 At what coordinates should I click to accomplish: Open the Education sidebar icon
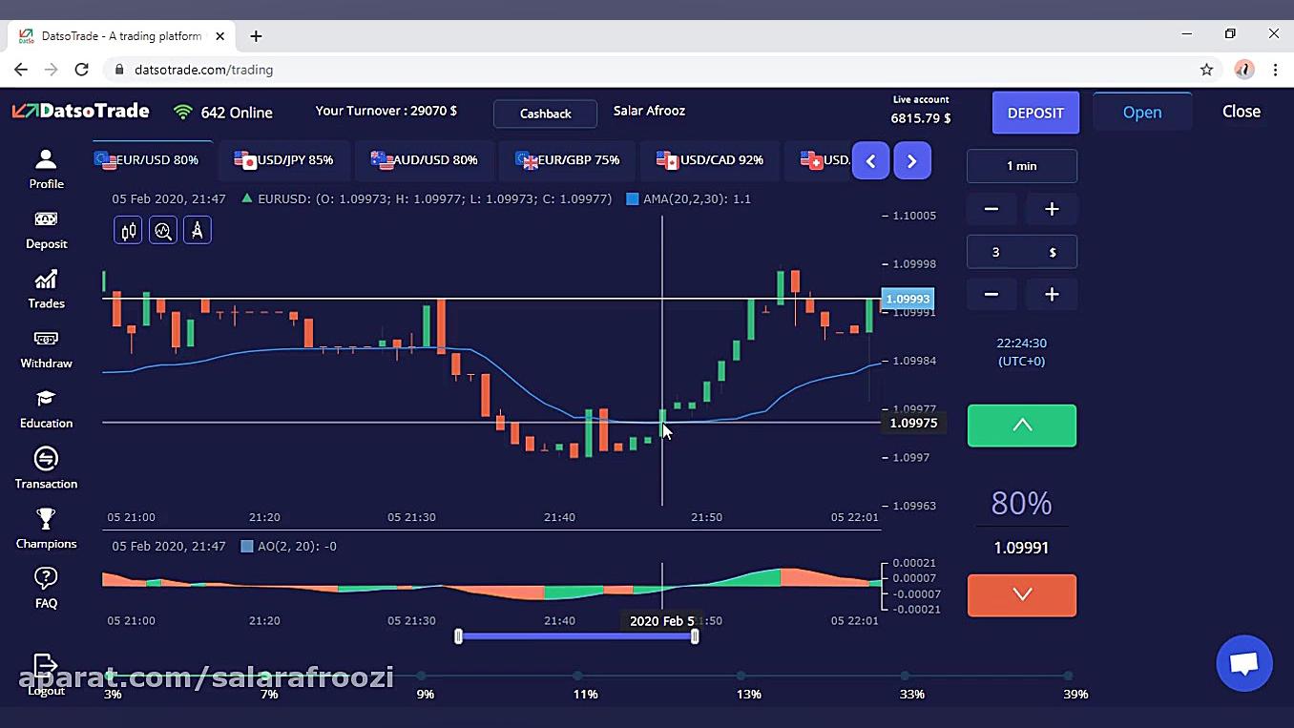(46, 399)
